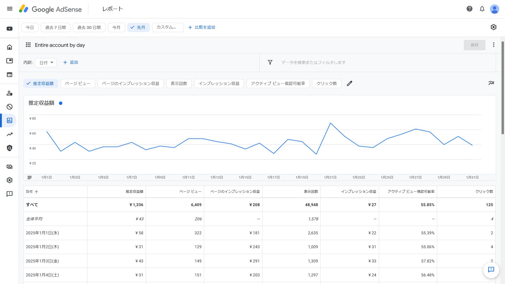505x284 pixels.
Task: Enable the クリック数 metric chip
Action: click(327, 83)
